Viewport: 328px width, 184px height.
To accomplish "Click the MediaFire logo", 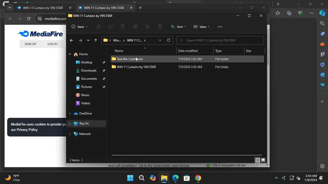I will (40, 34).
